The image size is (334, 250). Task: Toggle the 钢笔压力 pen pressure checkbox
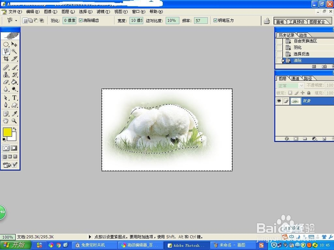click(215, 20)
